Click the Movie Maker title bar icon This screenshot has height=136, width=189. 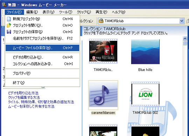[4, 5]
